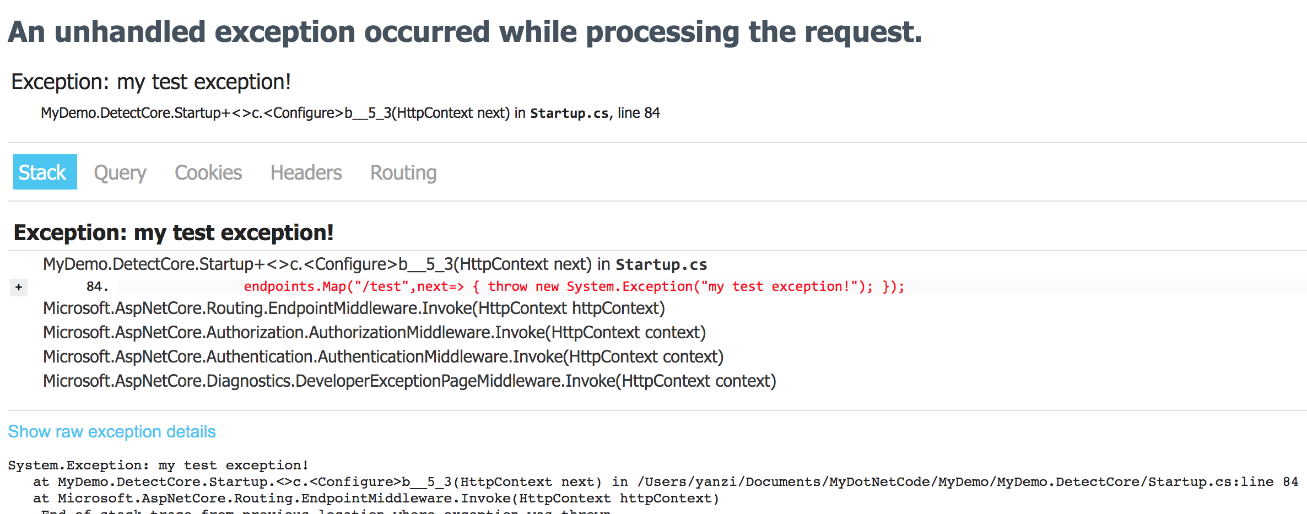Viewport: 1307px width, 514px height.
Task: Select the AuthenticationMiddleware.Invoke stack frame
Action: pos(383,357)
